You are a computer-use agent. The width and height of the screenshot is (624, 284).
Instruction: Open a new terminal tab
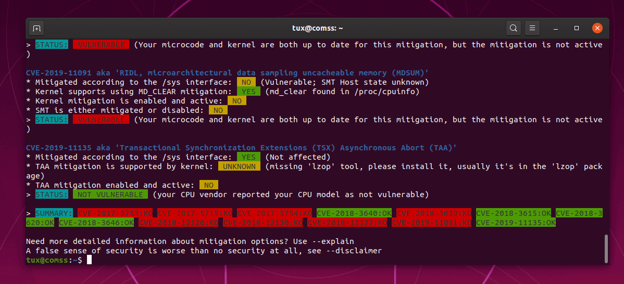[x=36, y=28]
